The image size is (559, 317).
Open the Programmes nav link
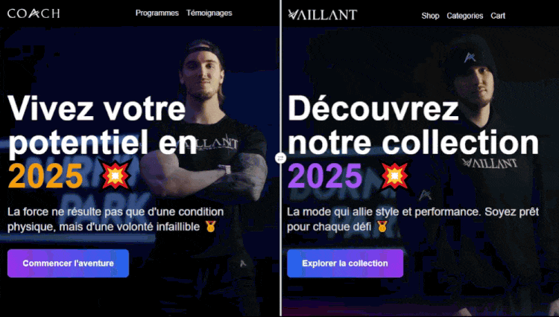(157, 13)
